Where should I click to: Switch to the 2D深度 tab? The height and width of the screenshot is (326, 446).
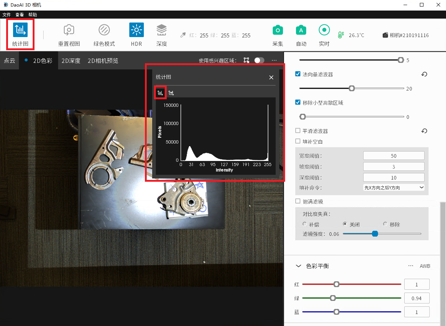point(71,61)
